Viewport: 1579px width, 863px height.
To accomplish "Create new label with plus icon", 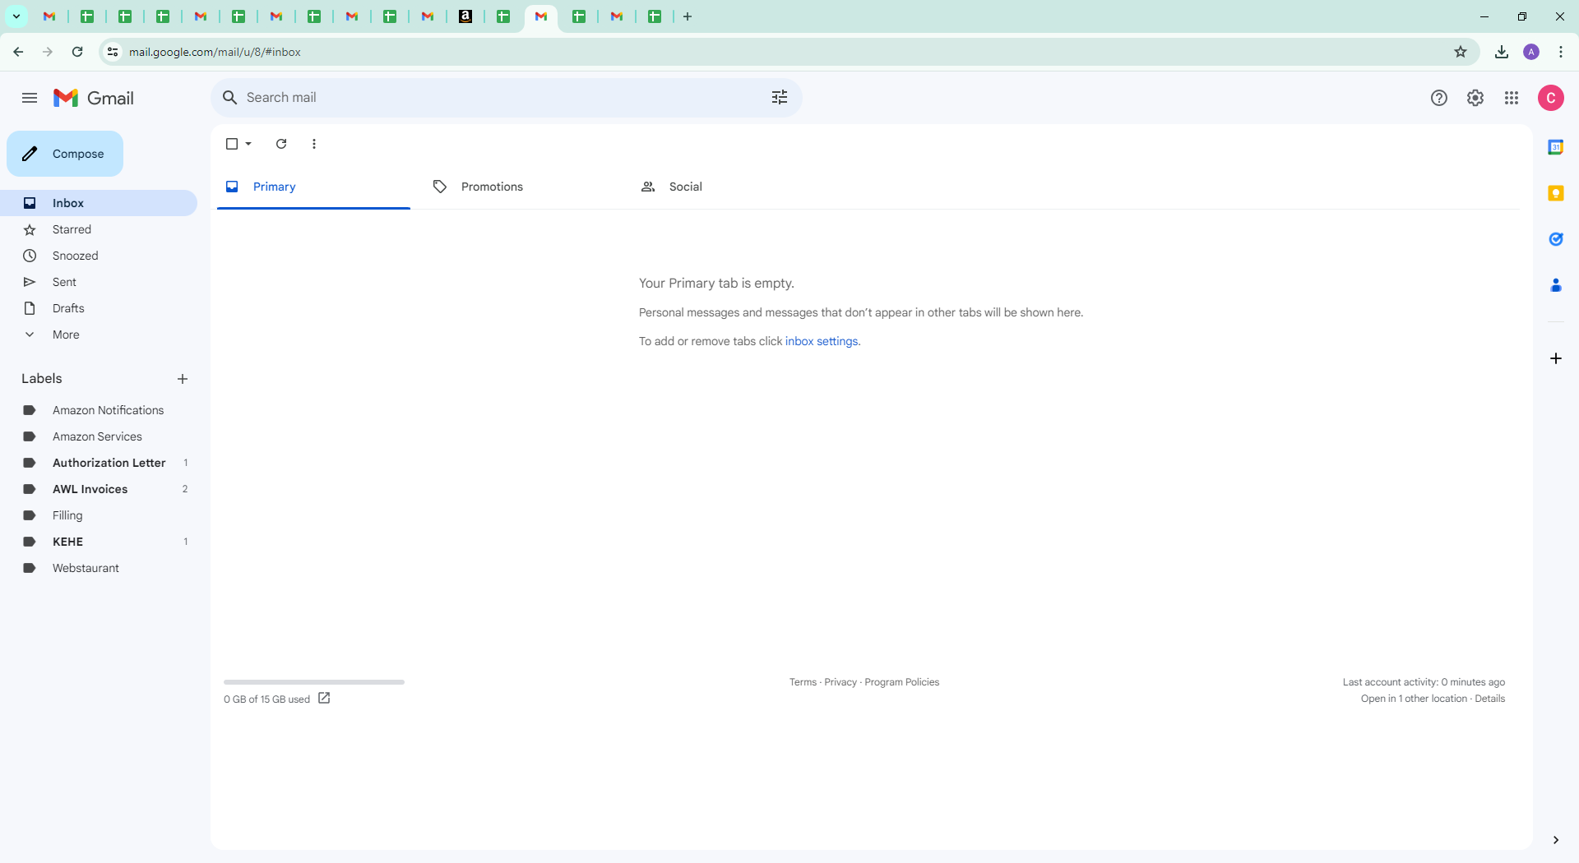I will pyautogui.click(x=183, y=379).
